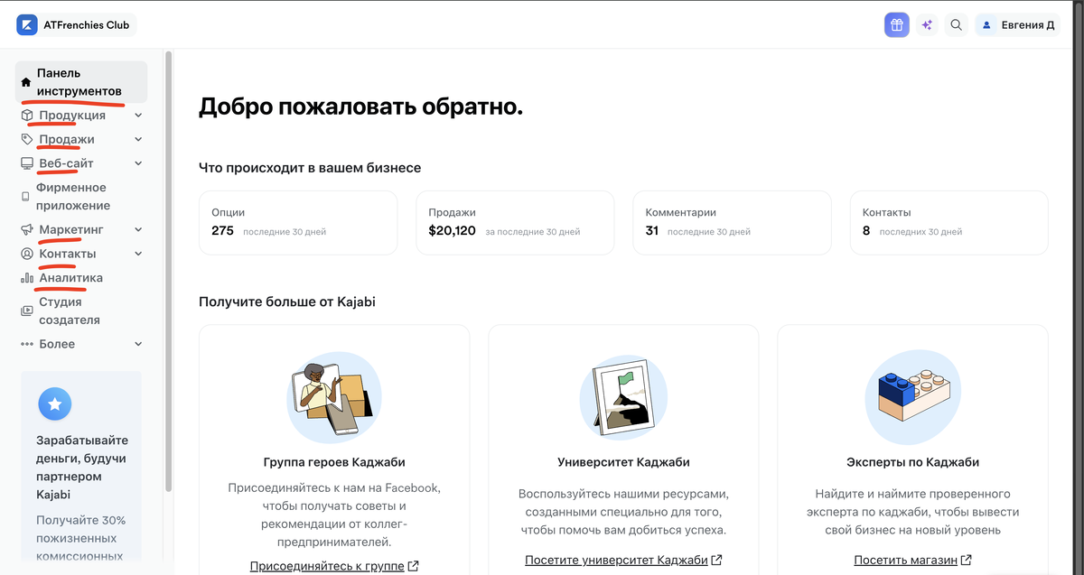Click the Университет Каджаби flag illustration

point(623,396)
